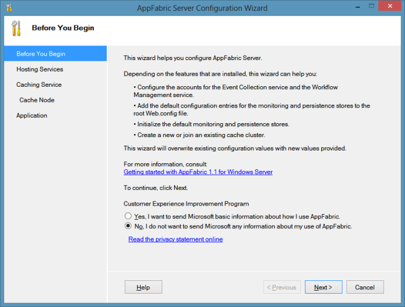
Task: Click the AppFabric Server Configuration Wizard title bar
Action: (x=202, y=7)
